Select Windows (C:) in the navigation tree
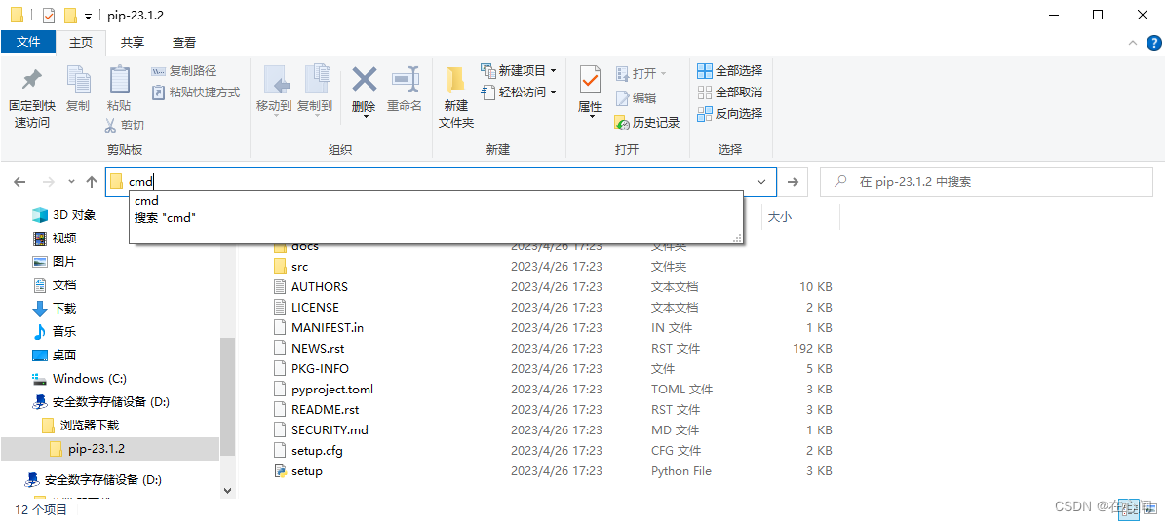The width and height of the screenshot is (1166, 522). click(x=89, y=379)
